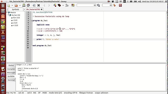Open the build actions dropdown arrow
Image resolution: width=168 pixels, height=94 pixels.
coord(63,5)
